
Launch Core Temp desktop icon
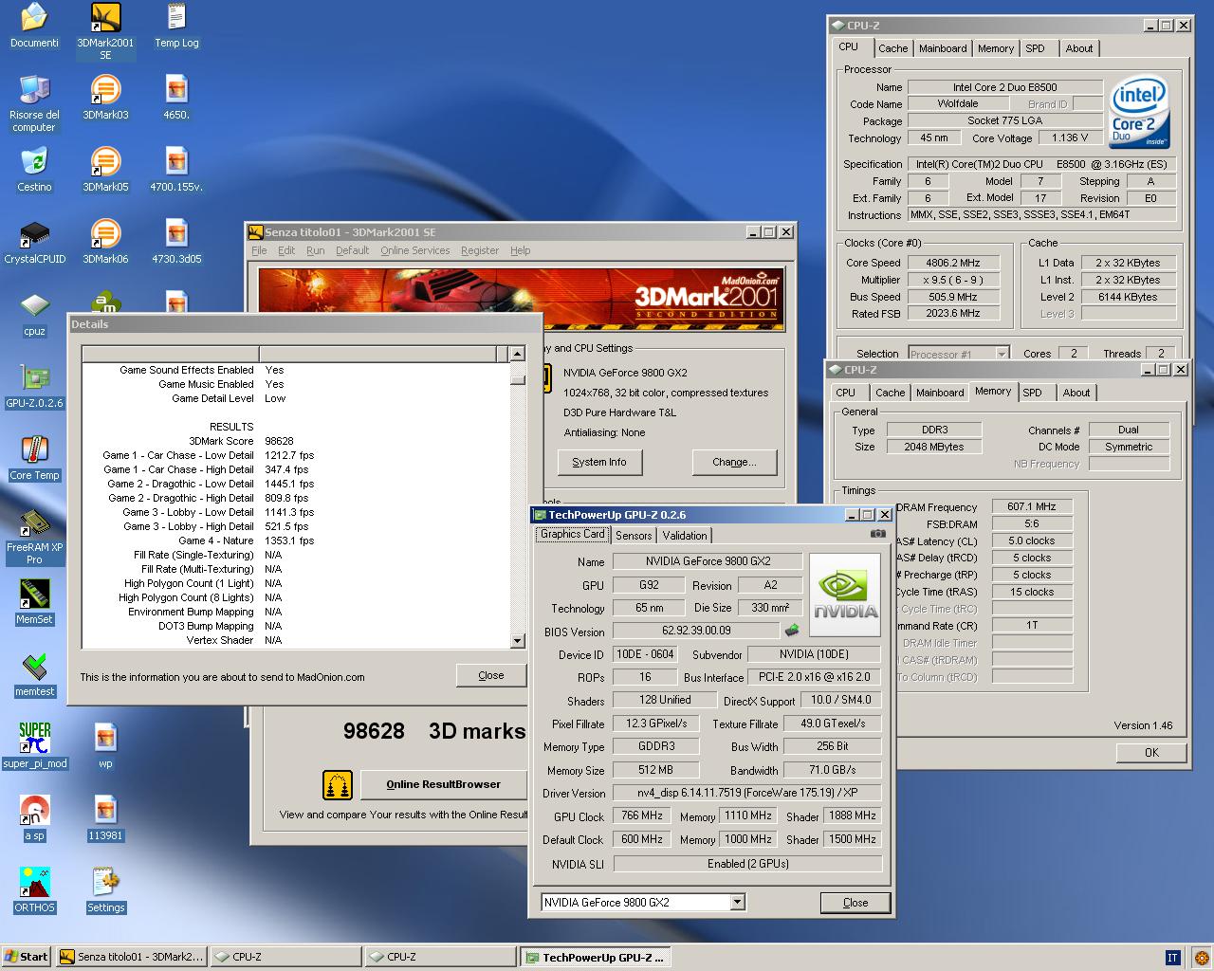pyautogui.click(x=34, y=457)
